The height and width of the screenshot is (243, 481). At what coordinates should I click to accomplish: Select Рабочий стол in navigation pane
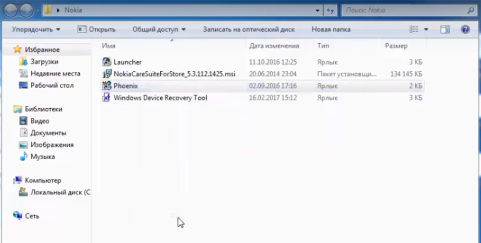pos(52,85)
